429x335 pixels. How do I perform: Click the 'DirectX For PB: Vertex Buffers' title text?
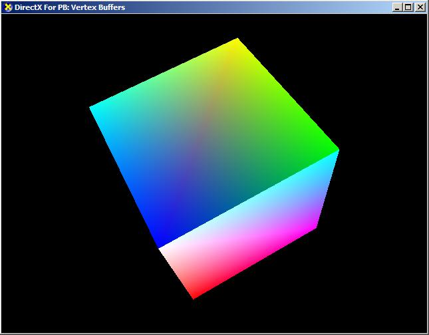[x=70, y=7]
